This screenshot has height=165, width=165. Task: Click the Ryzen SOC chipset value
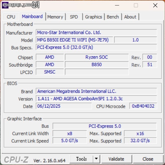[97, 57]
